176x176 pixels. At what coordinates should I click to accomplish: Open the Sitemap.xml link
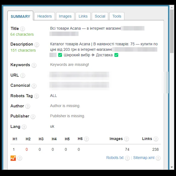[x=144, y=158]
